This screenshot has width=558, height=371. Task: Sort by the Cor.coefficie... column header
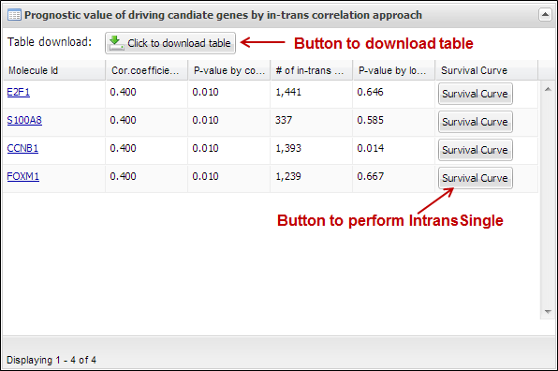pos(146,70)
